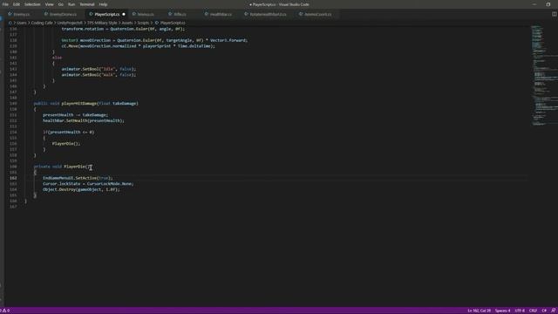Click line number 160 in the gutter
This screenshot has width=558, height=314.
coord(13,167)
